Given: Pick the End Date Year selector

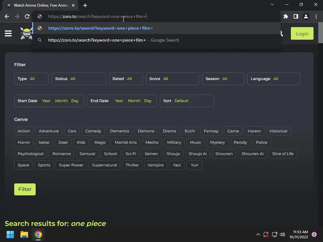Looking at the screenshot, I should 119,101.
